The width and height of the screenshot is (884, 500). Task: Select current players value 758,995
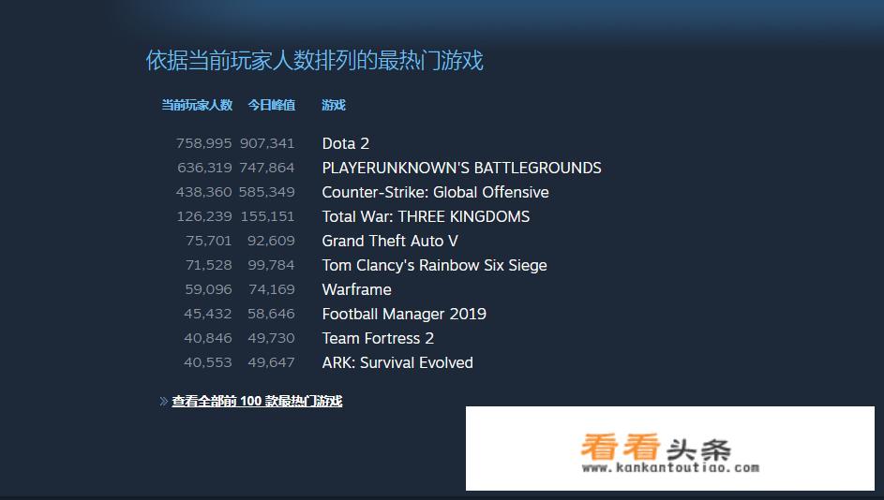(203, 143)
